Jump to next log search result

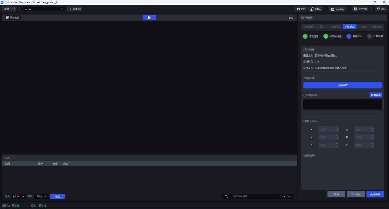click(x=289, y=197)
